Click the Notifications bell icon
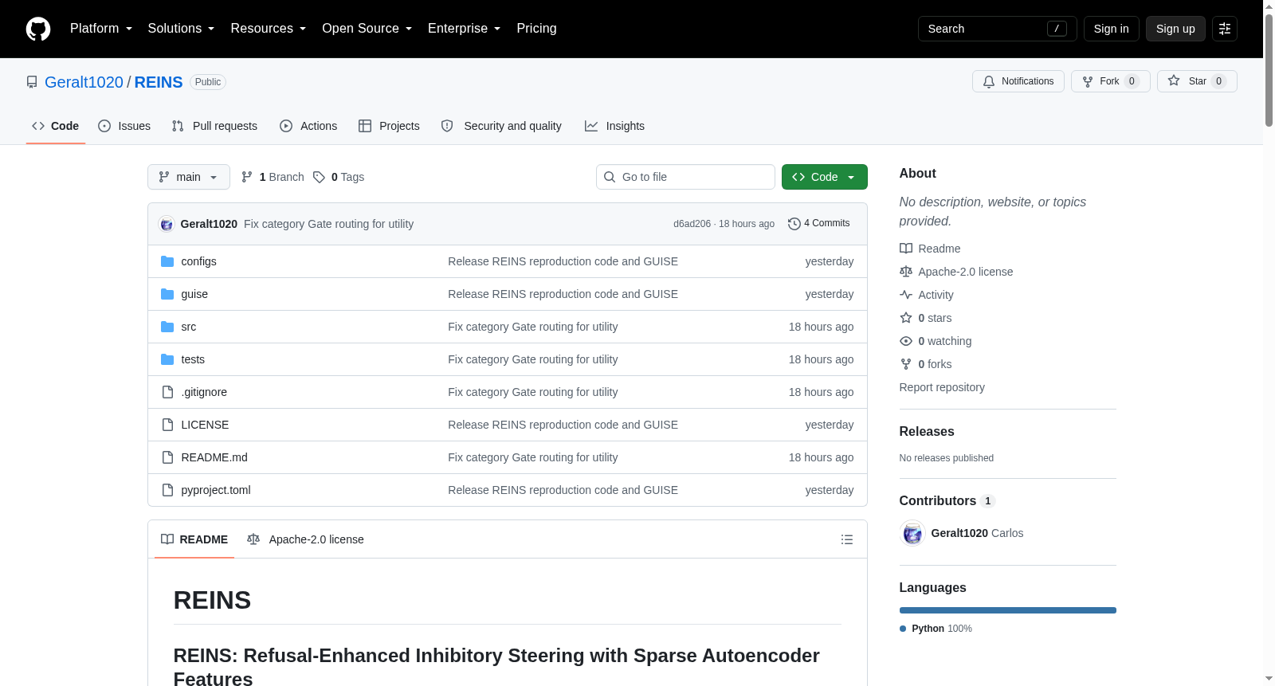Viewport: 1275px width, 686px height. pos(989,81)
